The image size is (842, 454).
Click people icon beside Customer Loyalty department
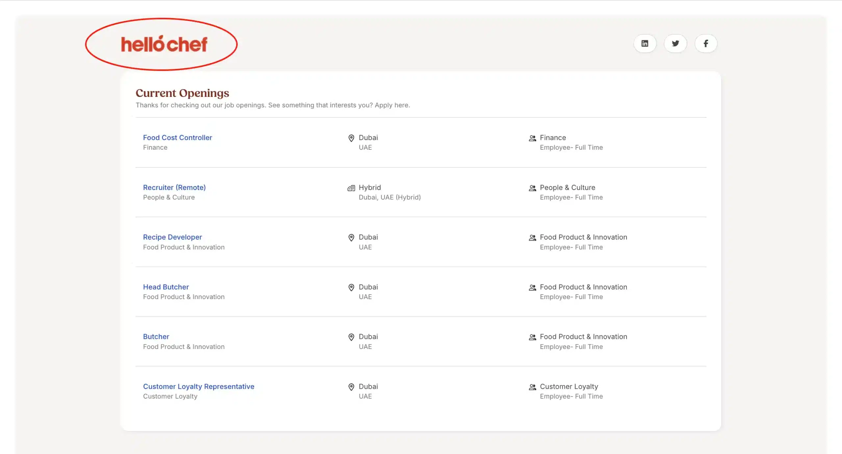(532, 387)
